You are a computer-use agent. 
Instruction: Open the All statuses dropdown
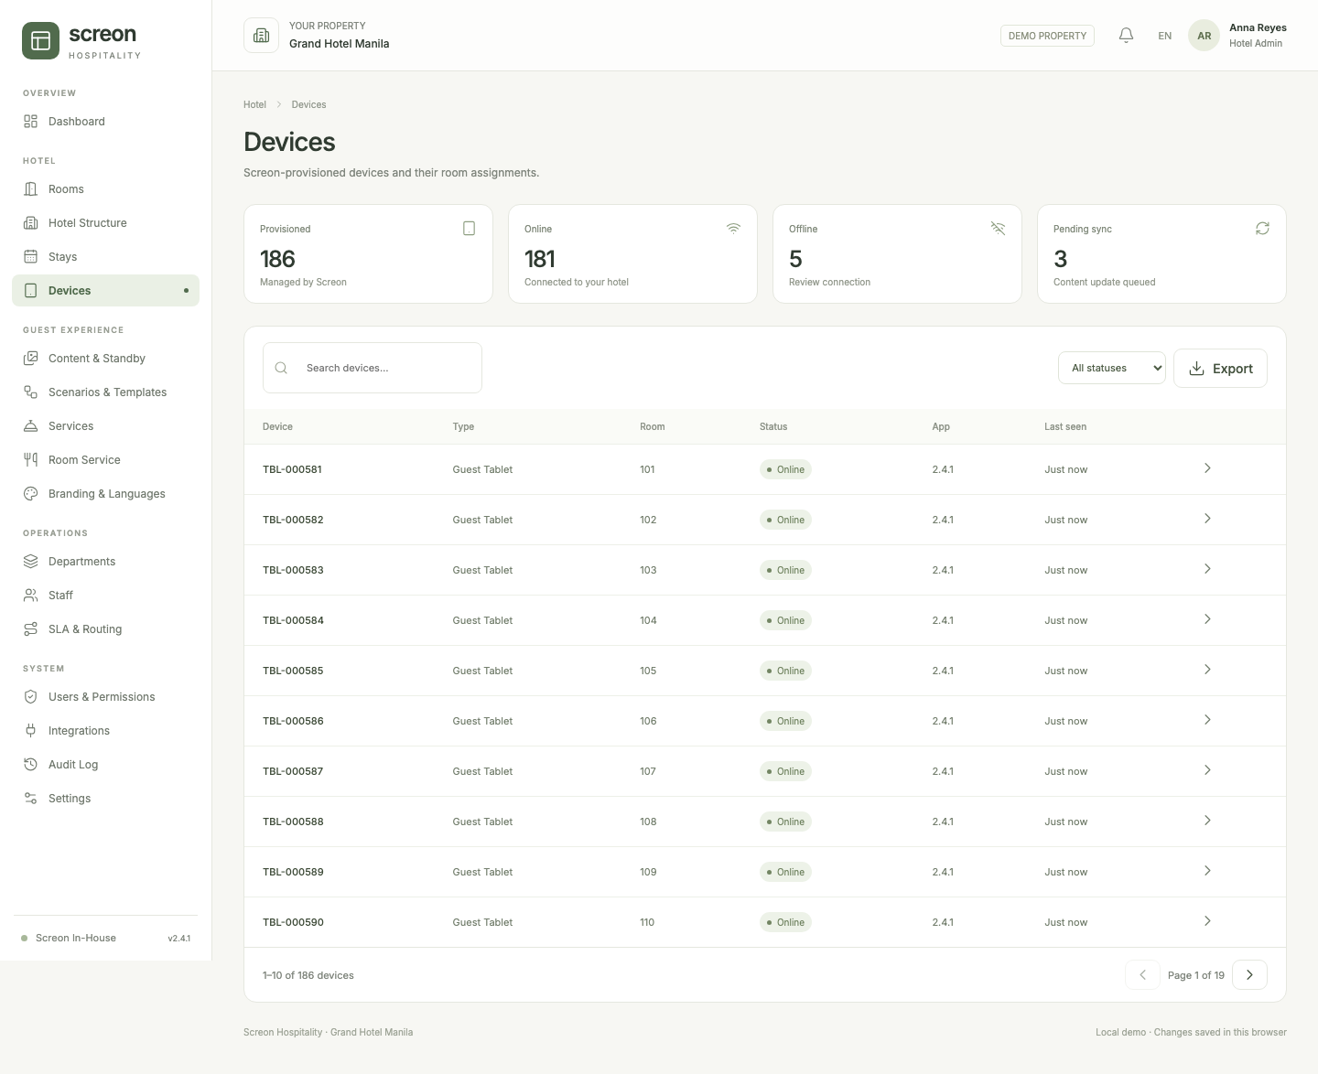[x=1112, y=368]
